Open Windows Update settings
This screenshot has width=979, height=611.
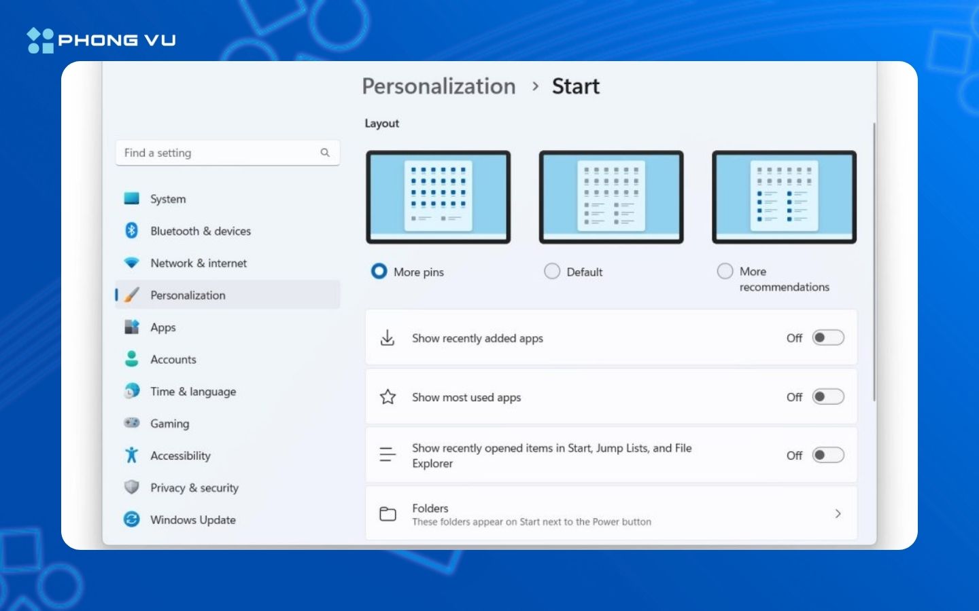tap(192, 519)
